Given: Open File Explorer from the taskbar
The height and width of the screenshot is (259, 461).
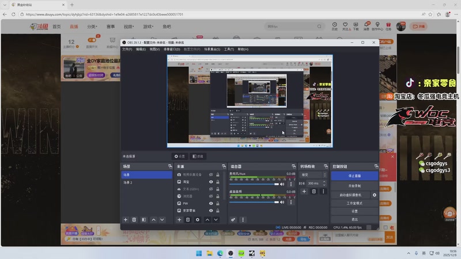Looking at the screenshot, I should 209,253.
